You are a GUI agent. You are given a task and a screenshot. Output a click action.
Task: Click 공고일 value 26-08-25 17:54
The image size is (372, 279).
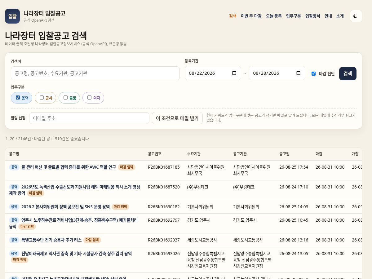click(x=294, y=167)
